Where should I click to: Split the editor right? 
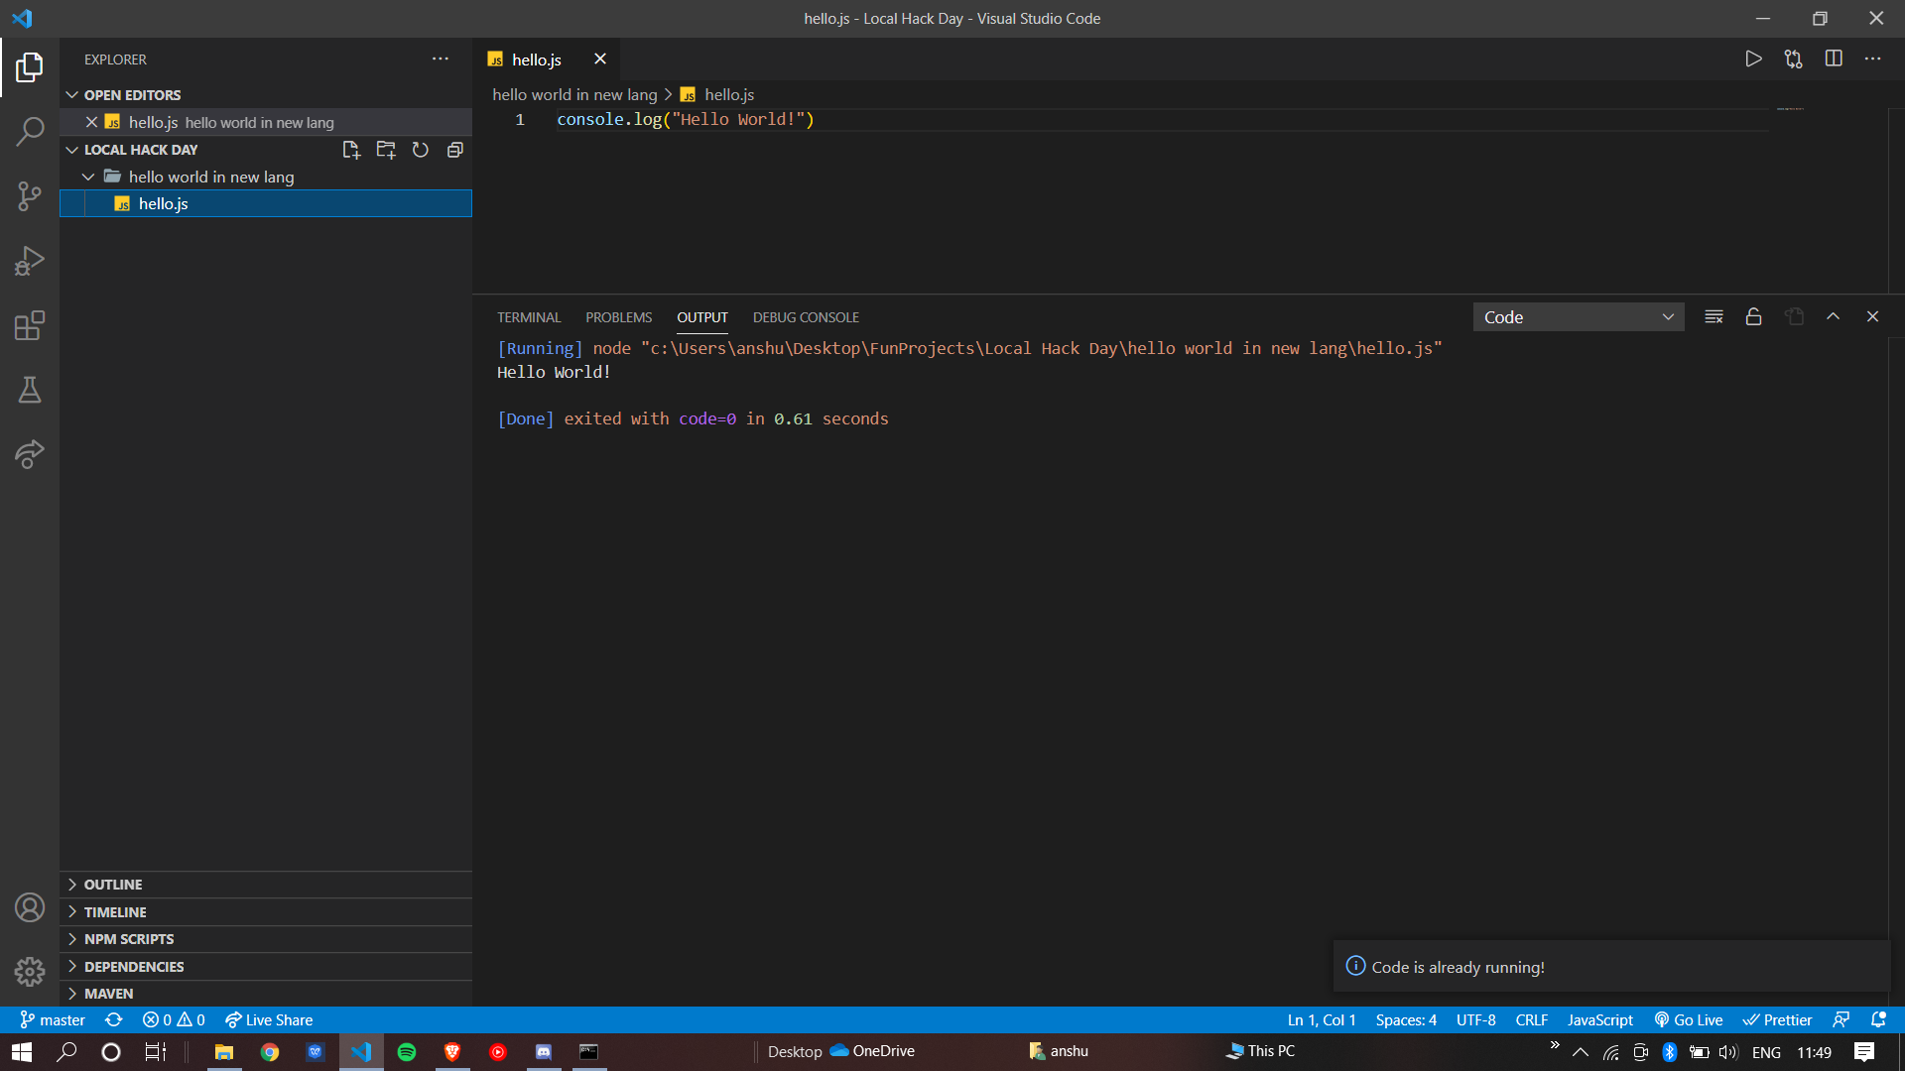click(1834, 59)
